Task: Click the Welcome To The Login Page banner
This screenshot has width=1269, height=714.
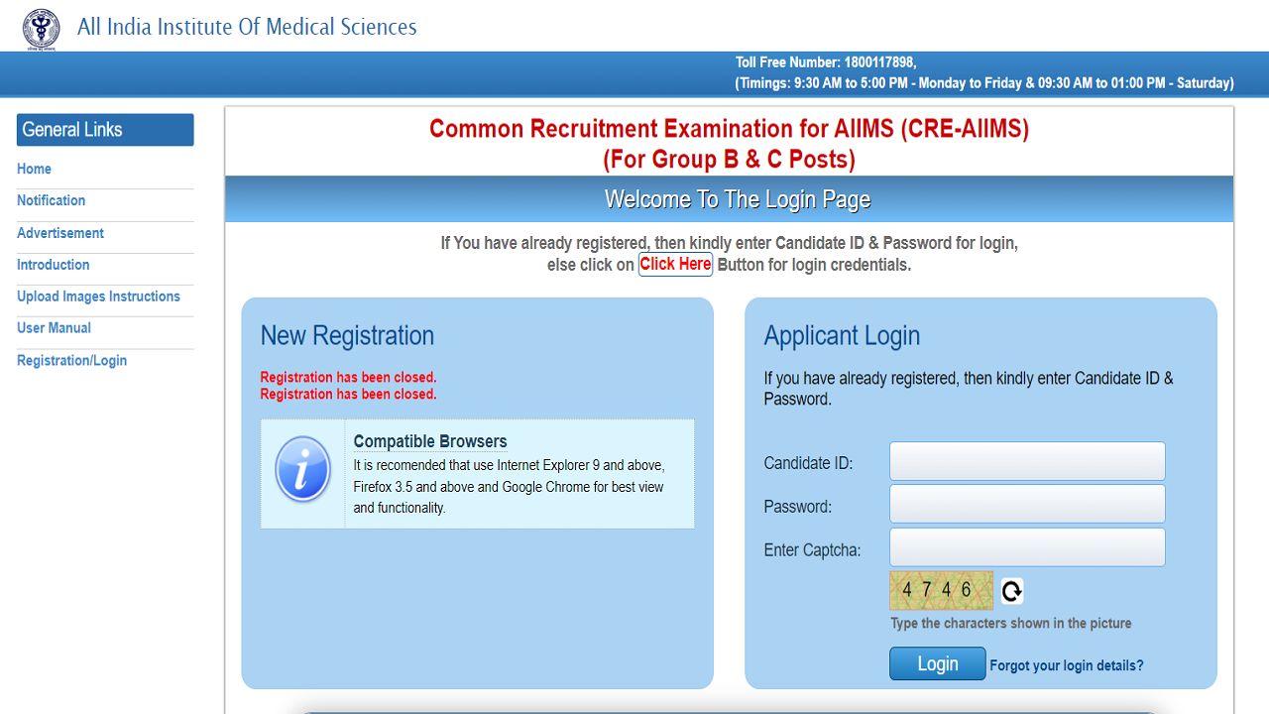Action: [x=738, y=198]
